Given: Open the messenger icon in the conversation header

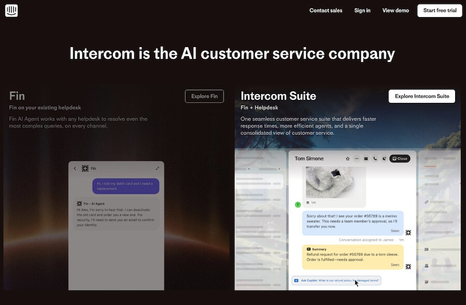Looking at the screenshot, I should 366,159.
